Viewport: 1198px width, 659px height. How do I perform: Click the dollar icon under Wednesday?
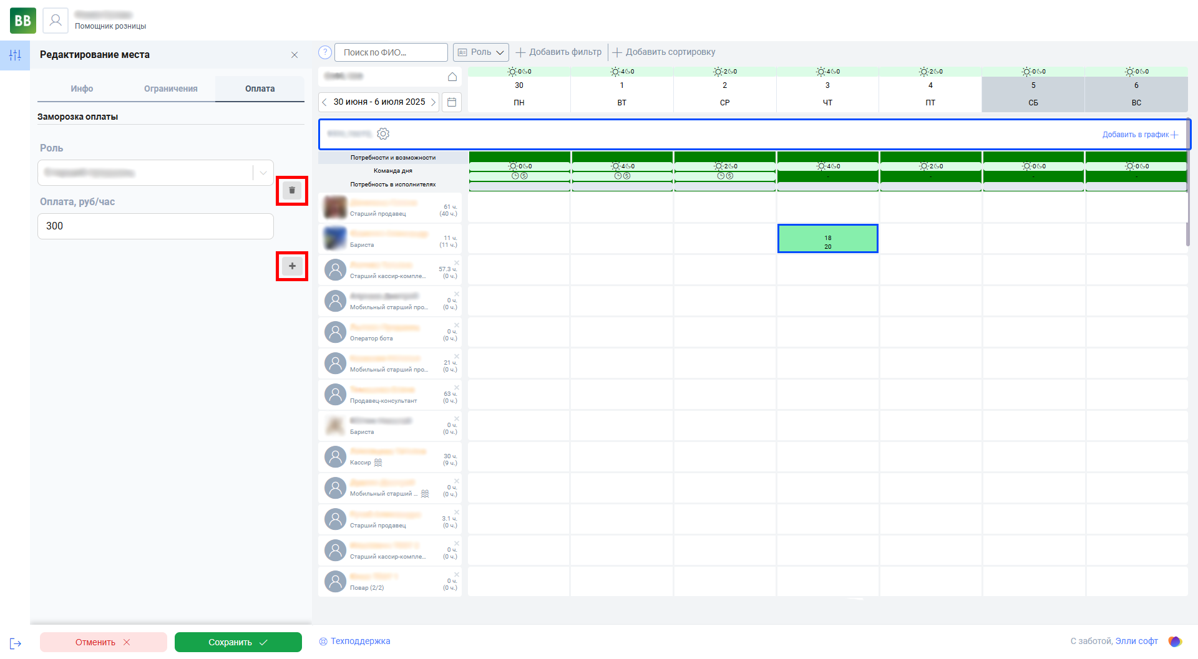click(729, 176)
